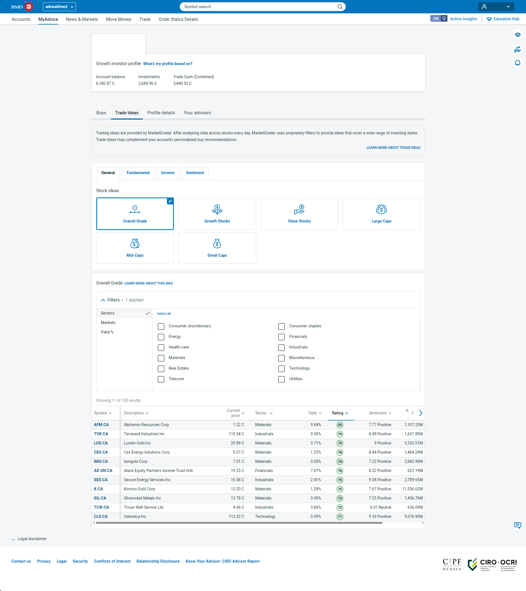Switch to the Profile details tab

coord(161,113)
